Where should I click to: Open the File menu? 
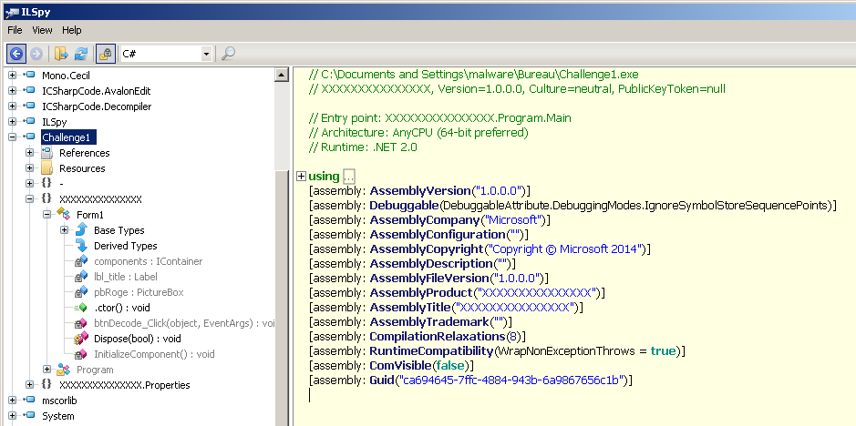15,30
